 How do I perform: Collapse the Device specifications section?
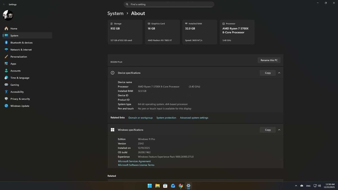point(279,73)
